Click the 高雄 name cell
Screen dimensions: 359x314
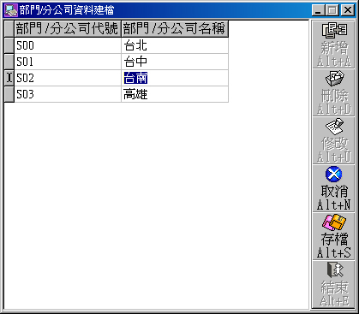click(x=175, y=94)
